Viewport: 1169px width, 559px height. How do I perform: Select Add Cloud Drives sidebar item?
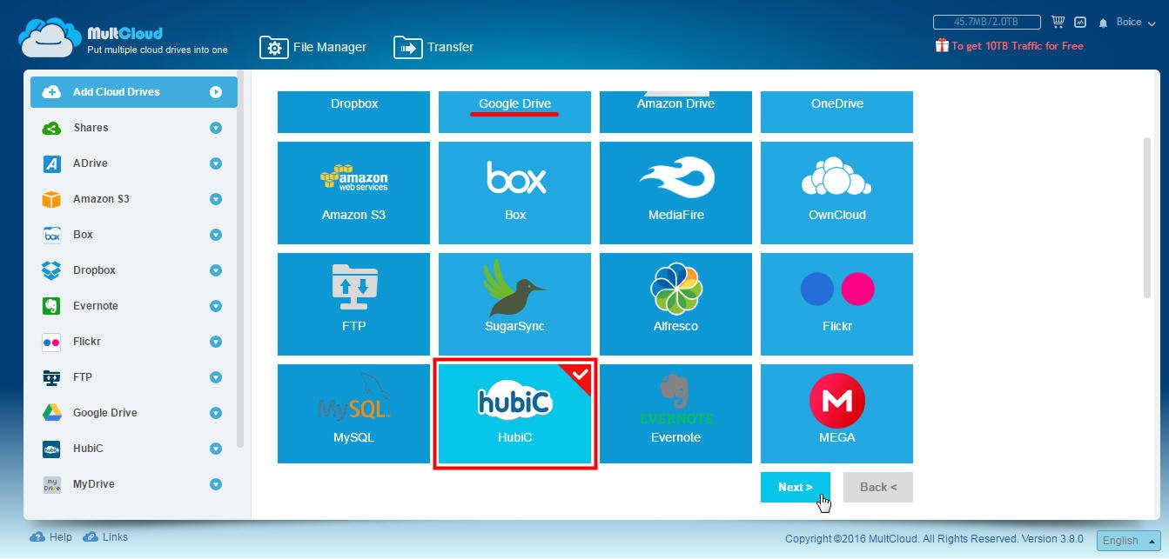(x=134, y=92)
